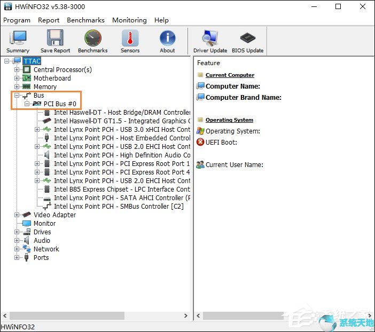Viewport: 375px width, 332px height.
Task: Click the Operating System heading link
Action: pos(229,120)
